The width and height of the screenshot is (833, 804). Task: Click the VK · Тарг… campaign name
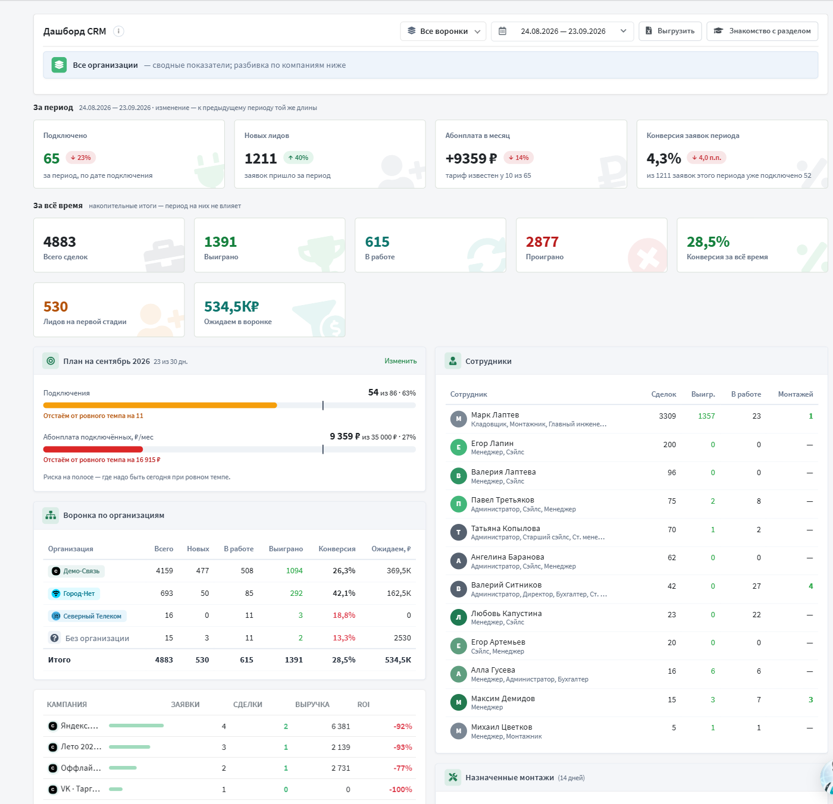(x=80, y=789)
